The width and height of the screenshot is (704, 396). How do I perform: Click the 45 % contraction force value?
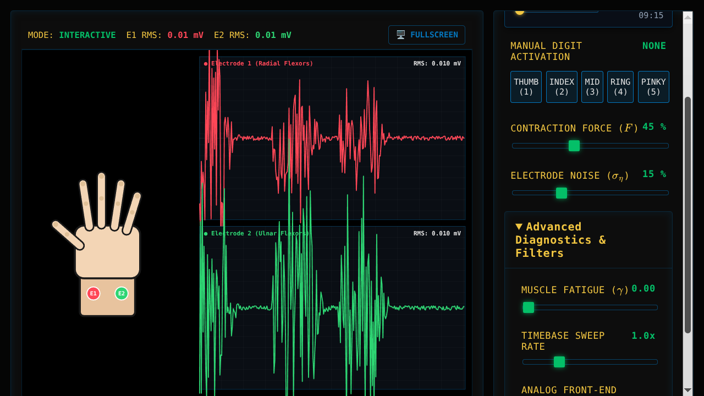click(654, 127)
